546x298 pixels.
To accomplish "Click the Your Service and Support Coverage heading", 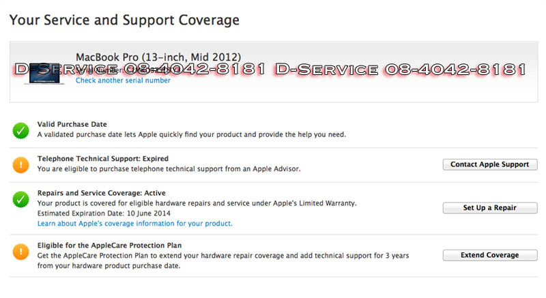I will (x=124, y=20).
